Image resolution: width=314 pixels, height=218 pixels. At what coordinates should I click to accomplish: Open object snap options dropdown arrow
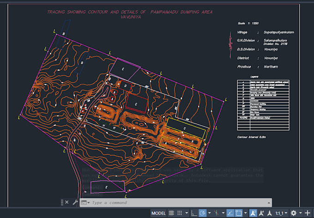coord(246,213)
